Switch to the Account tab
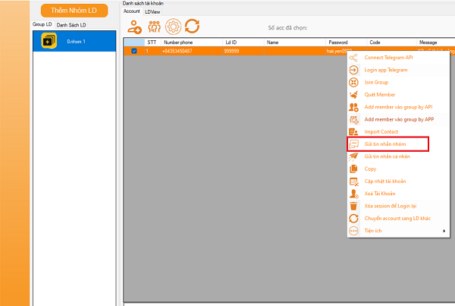The height and width of the screenshot is (306, 455). pyautogui.click(x=131, y=11)
